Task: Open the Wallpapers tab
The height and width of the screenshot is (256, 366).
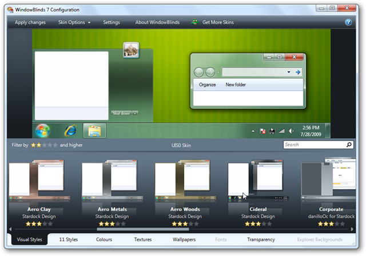Action: (184, 239)
